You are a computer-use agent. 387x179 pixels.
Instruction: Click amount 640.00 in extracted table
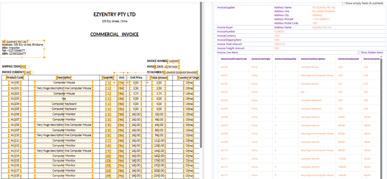(x=341, y=134)
